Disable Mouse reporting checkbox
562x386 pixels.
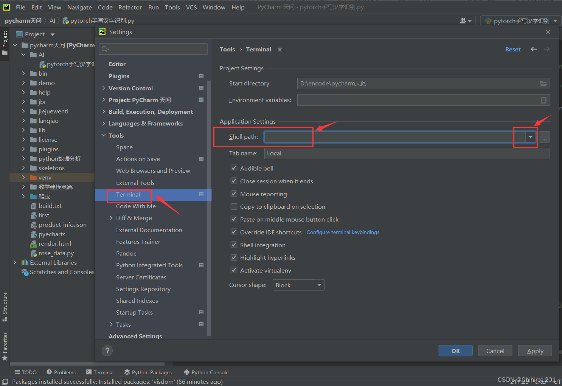[234, 194]
